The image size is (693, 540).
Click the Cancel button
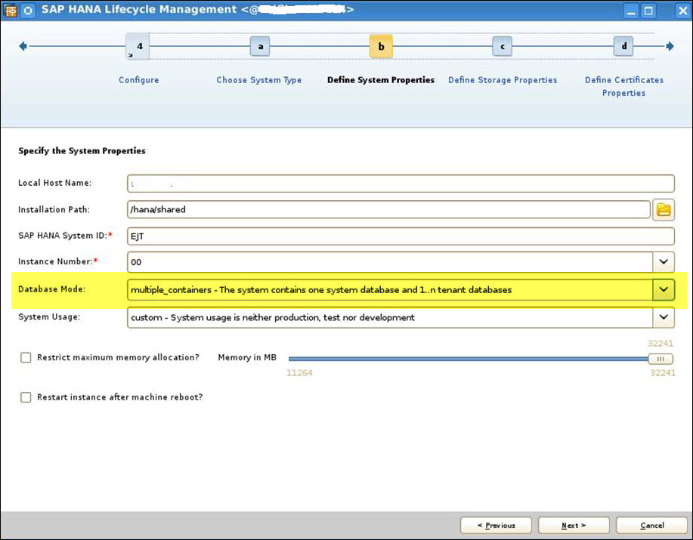[651, 525]
